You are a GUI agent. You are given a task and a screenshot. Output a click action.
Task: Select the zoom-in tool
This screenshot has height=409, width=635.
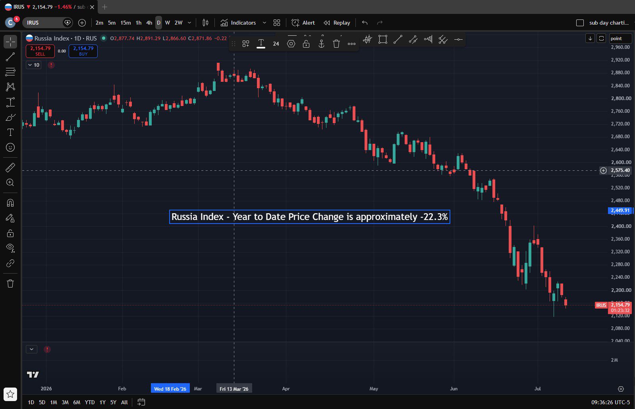(10, 183)
